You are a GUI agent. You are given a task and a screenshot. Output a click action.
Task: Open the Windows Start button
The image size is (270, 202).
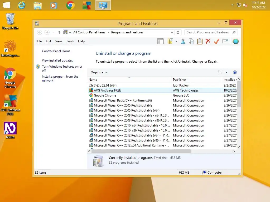click(x=7, y=5)
